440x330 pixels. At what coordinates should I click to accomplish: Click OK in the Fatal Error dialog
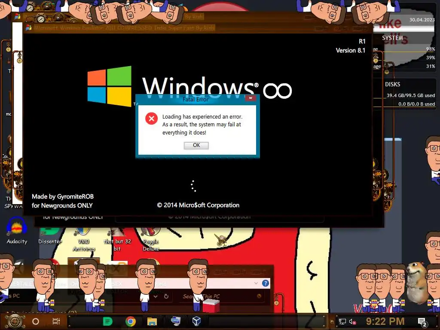(x=196, y=145)
